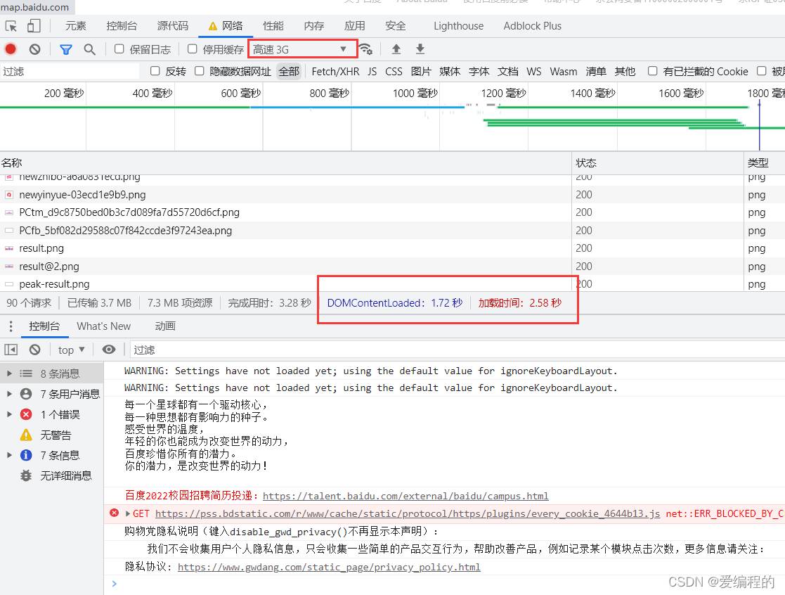The width and height of the screenshot is (785, 595).
Task: Expand the 1 个错误 group
Action: tap(9, 415)
